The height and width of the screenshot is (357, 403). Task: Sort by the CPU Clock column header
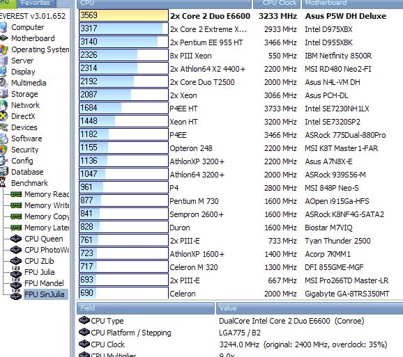(277, 3)
